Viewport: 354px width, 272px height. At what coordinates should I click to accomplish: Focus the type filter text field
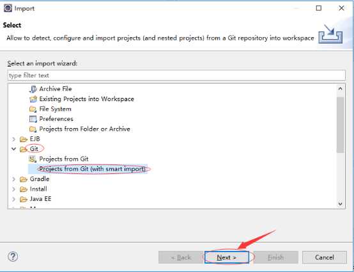[x=176, y=76]
